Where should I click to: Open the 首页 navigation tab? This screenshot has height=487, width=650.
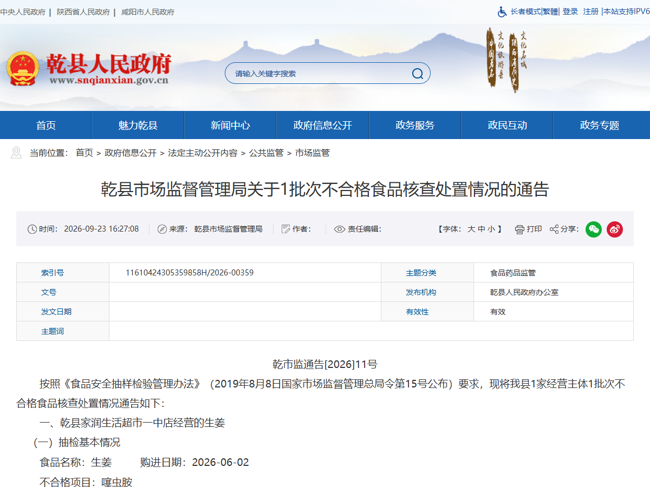tap(46, 125)
